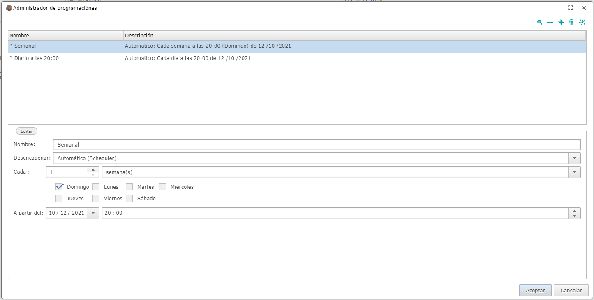Delete selected schedule with trash icon
This screenshot has height=300, width=594.
coord(571,23)
